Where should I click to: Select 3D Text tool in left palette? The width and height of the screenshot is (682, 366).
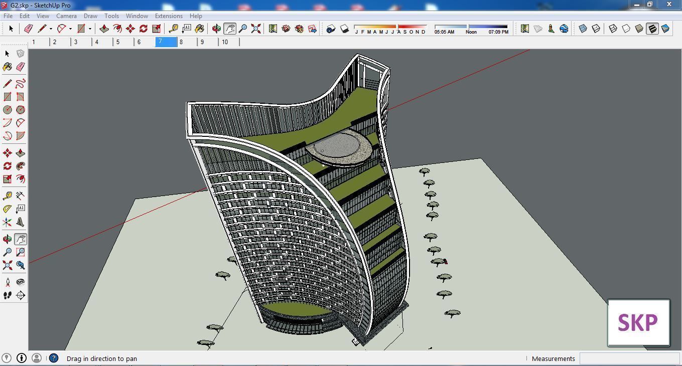pos(21,222)
